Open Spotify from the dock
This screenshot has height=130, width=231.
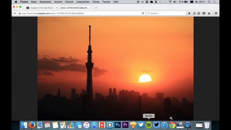149,125
